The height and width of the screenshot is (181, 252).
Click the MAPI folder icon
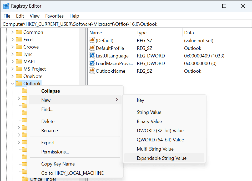[x=19, y=61]
